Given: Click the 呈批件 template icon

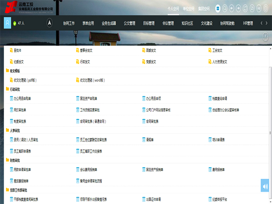Looking at the screenshot, I should pyautogui.click(x=11, y=50).
